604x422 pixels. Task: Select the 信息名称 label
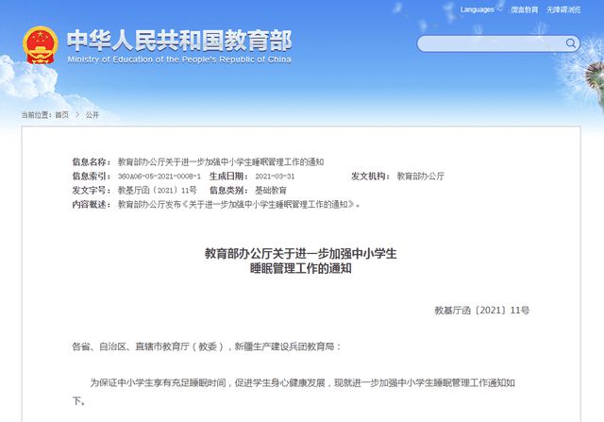[92, 161]
